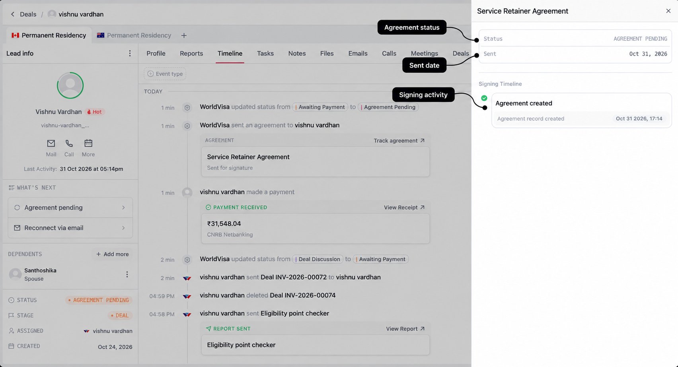Click the Deals breadcrumb link
The width and height of the screenshot is (678, 367).
(x=28, y=14)
